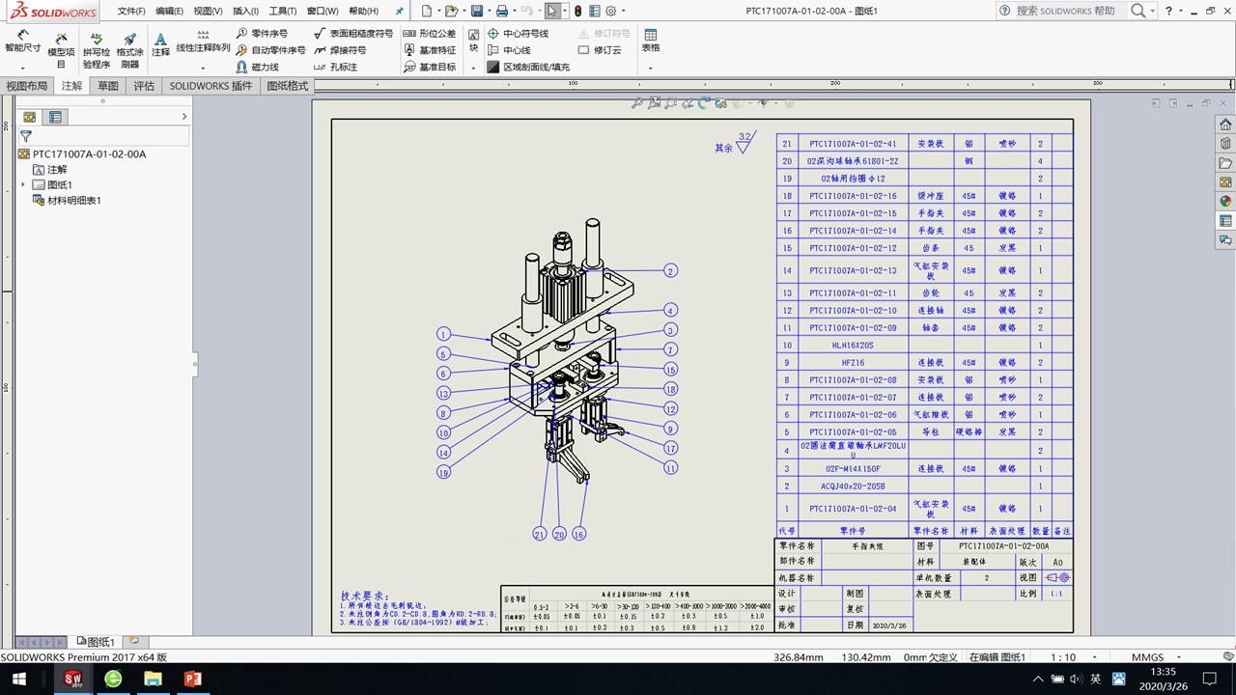Click the Blocks (块) tool
Screen dimensions: 1236x695
click(473, 41)
